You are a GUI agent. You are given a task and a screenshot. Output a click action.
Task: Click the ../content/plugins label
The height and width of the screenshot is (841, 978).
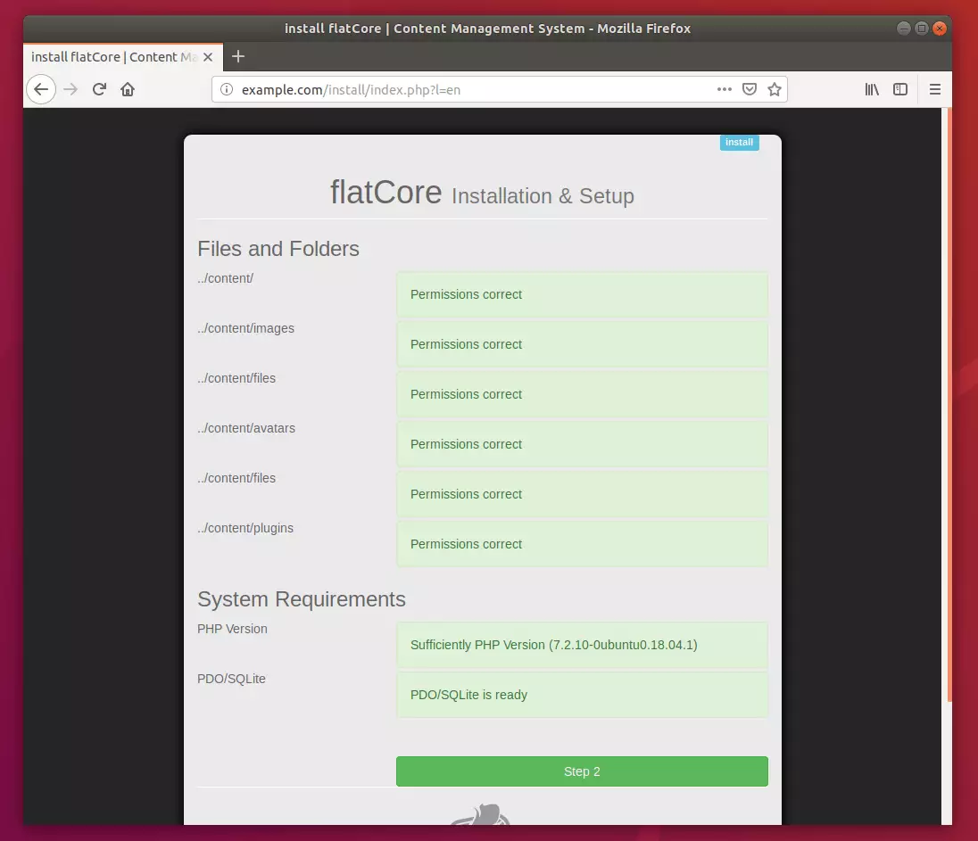245,528
